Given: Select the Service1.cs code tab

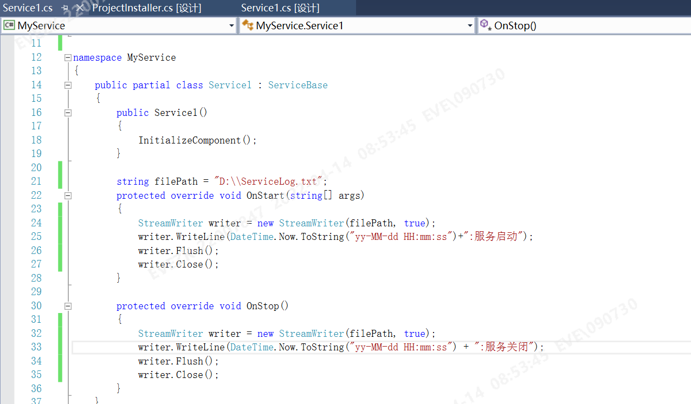Looking at the screenshot, I should point(28,8).
